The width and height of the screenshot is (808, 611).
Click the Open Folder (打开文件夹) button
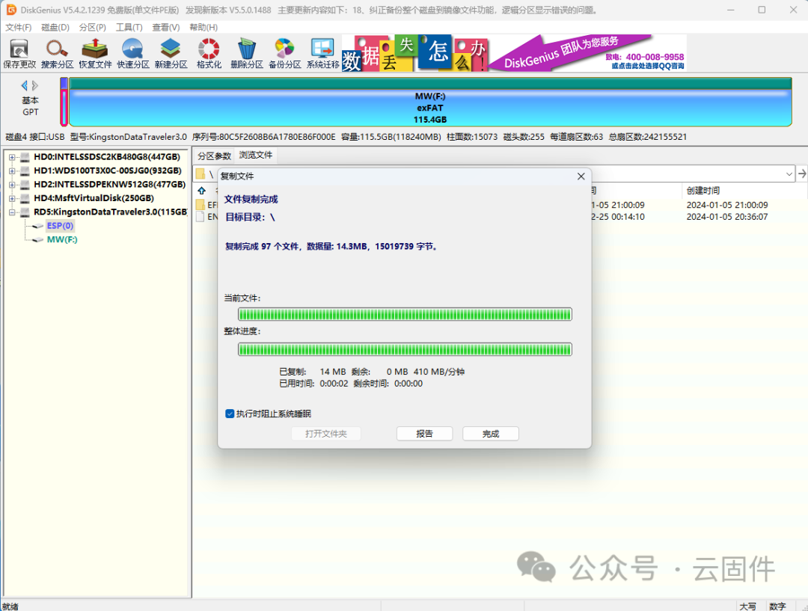(x=325, y=434)
